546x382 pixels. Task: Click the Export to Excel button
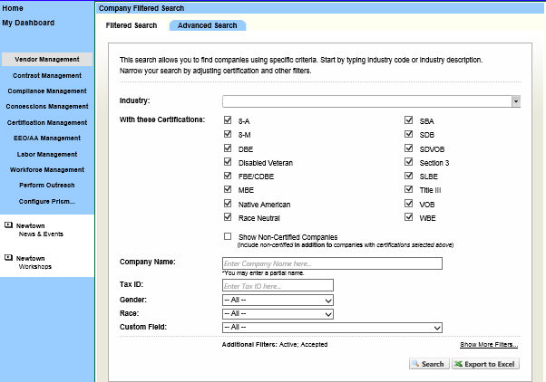pyautogui.click(x=484, y=364)
